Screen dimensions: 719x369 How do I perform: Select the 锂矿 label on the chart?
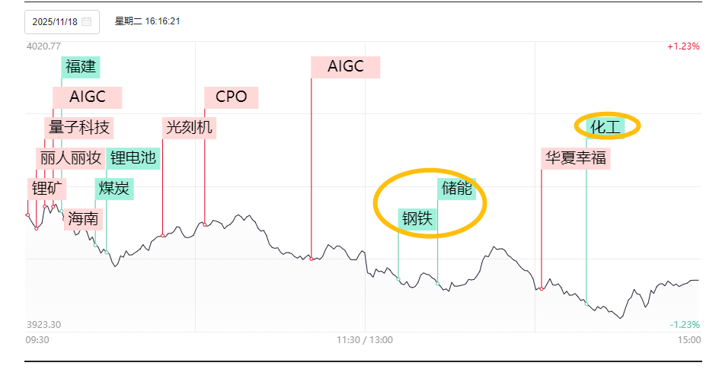[48, 188]
